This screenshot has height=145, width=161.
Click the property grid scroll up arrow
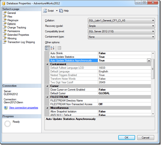pyautogui.click(x=153, y=53)
